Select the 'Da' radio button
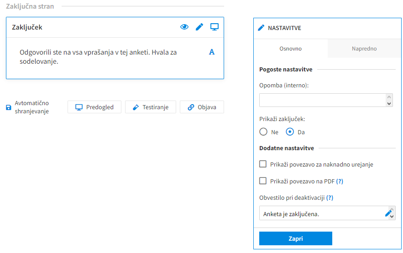This screenshot has width=403, height=253. pyautogui.click(x=290, y=132)
